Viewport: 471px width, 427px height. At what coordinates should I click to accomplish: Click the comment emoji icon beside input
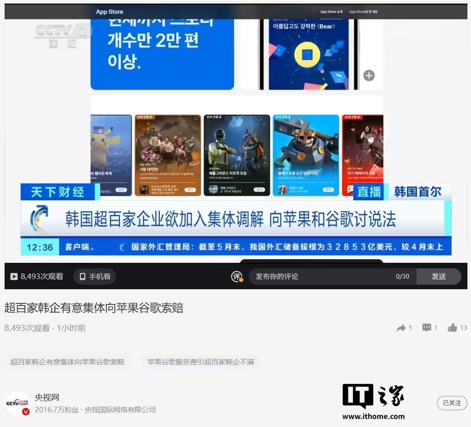[237, 277]
